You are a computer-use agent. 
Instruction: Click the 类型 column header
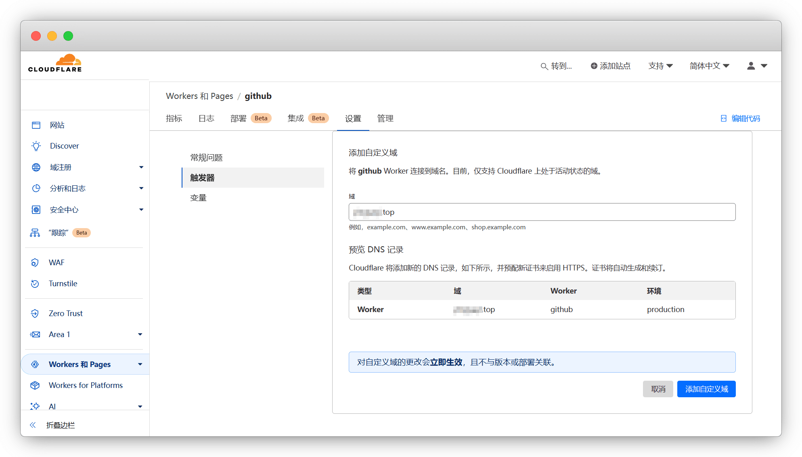coord(364,291)
